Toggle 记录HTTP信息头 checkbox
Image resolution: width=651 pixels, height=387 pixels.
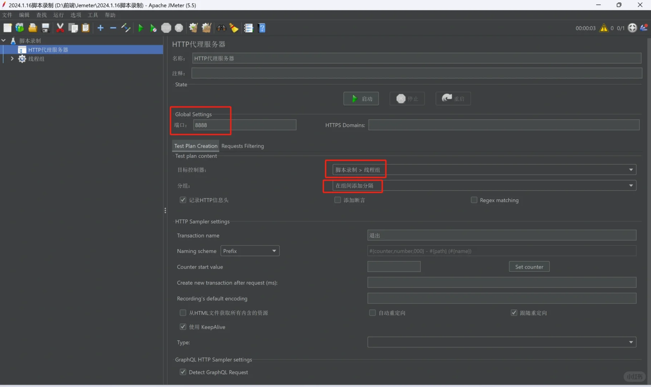tap(183, 200)
